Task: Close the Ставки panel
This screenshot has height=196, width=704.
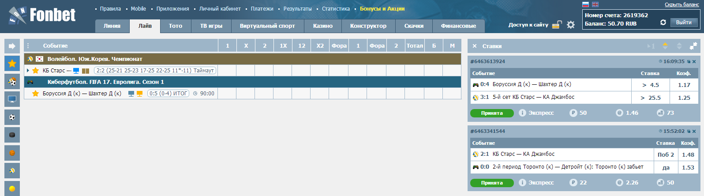Action: tap(475, 46)
